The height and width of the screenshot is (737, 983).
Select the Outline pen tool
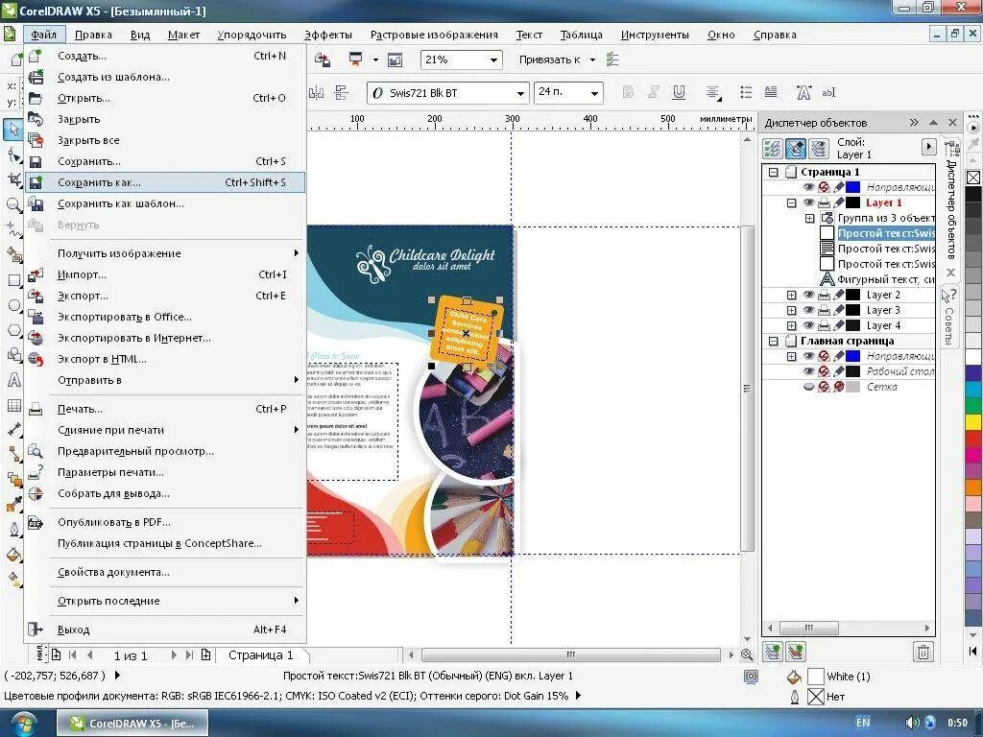point(13,530)
